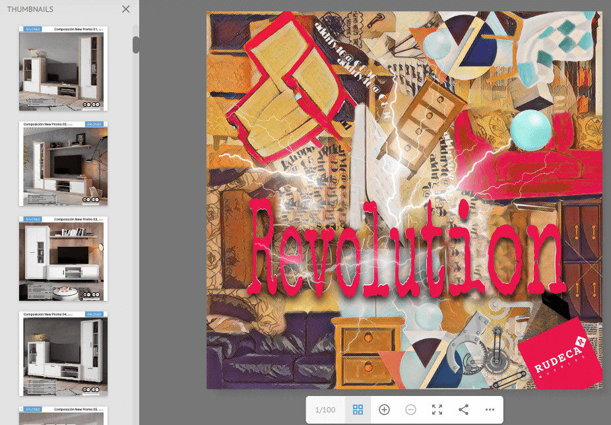Image resolution: width=611 pixels, height=425 pixels.
Task: Select the Composición New Promo 02 thumbnail
Action: coord(63,164)
